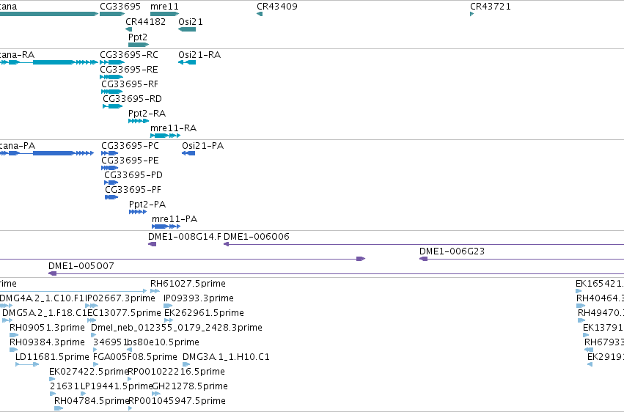Click the RH09384.3prime EST label
Viewport: 624px width, 412px height.
point(48,342)
